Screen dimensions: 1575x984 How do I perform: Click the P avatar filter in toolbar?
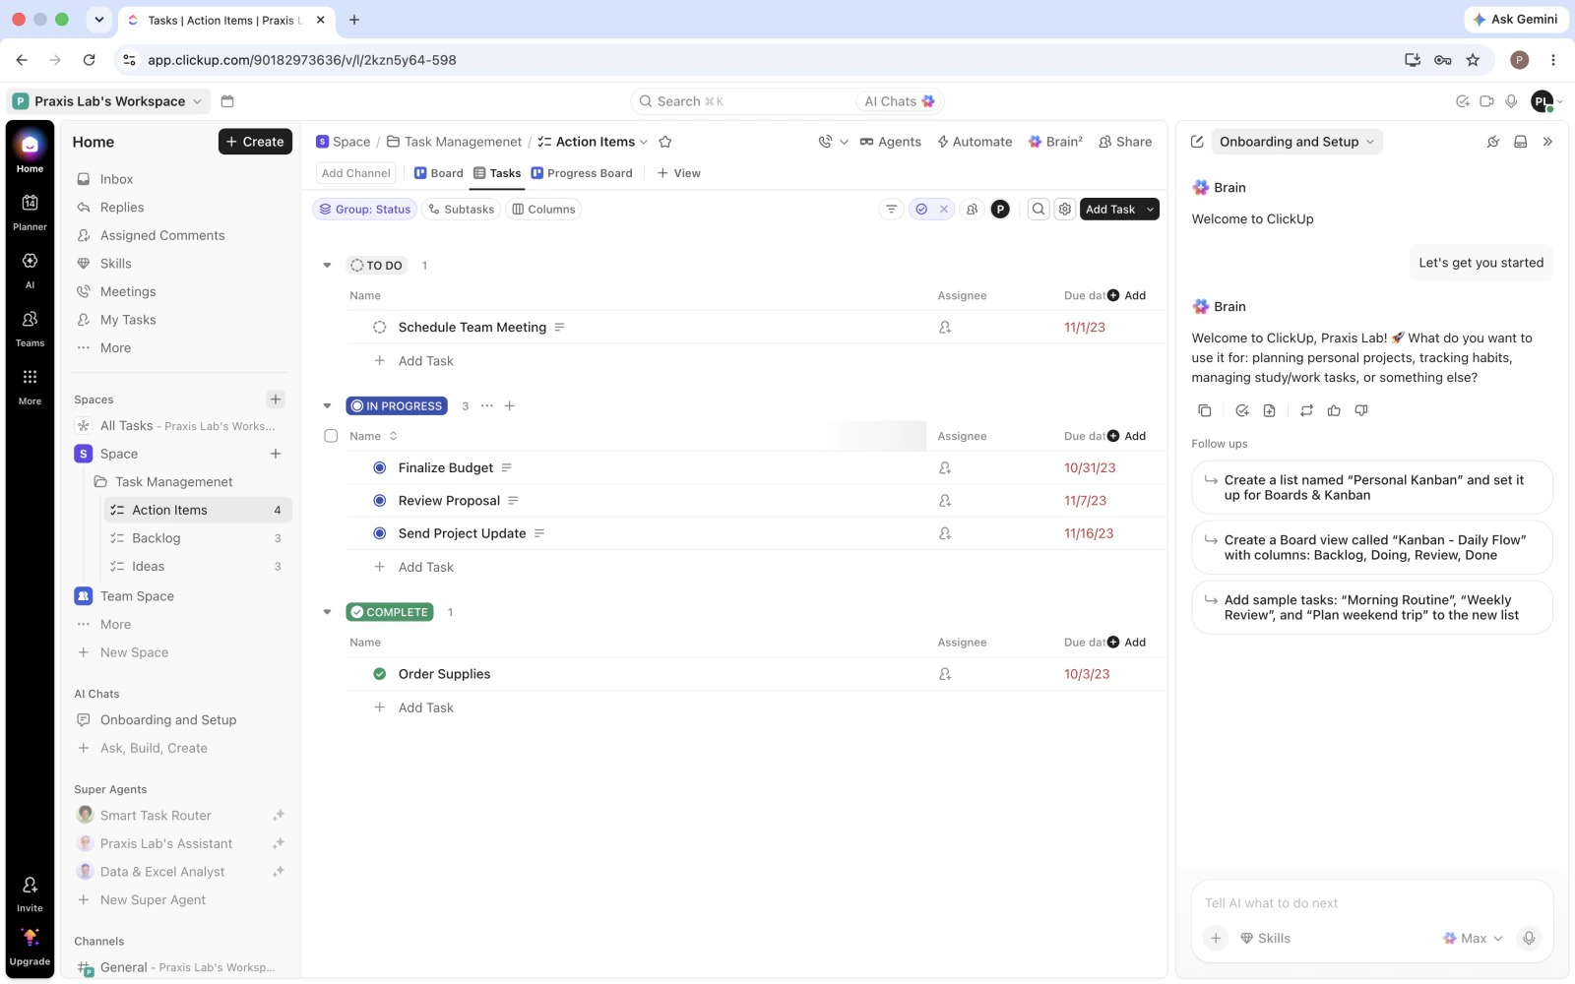coord(1000,209)
